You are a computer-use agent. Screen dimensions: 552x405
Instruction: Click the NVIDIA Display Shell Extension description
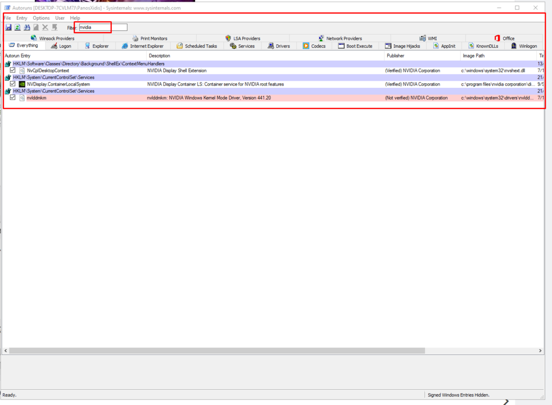click(177, 70)
